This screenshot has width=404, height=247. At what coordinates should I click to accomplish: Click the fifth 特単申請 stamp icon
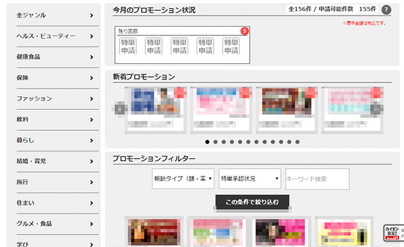coord(231,47)
